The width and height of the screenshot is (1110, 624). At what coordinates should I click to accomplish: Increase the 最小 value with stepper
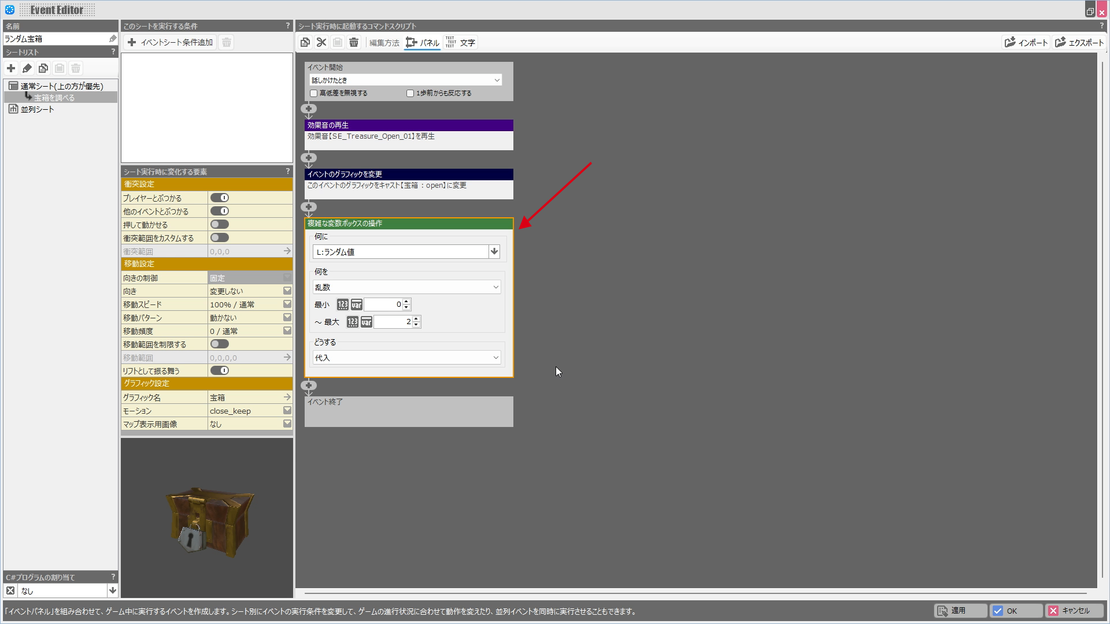(x=406, y=301)
